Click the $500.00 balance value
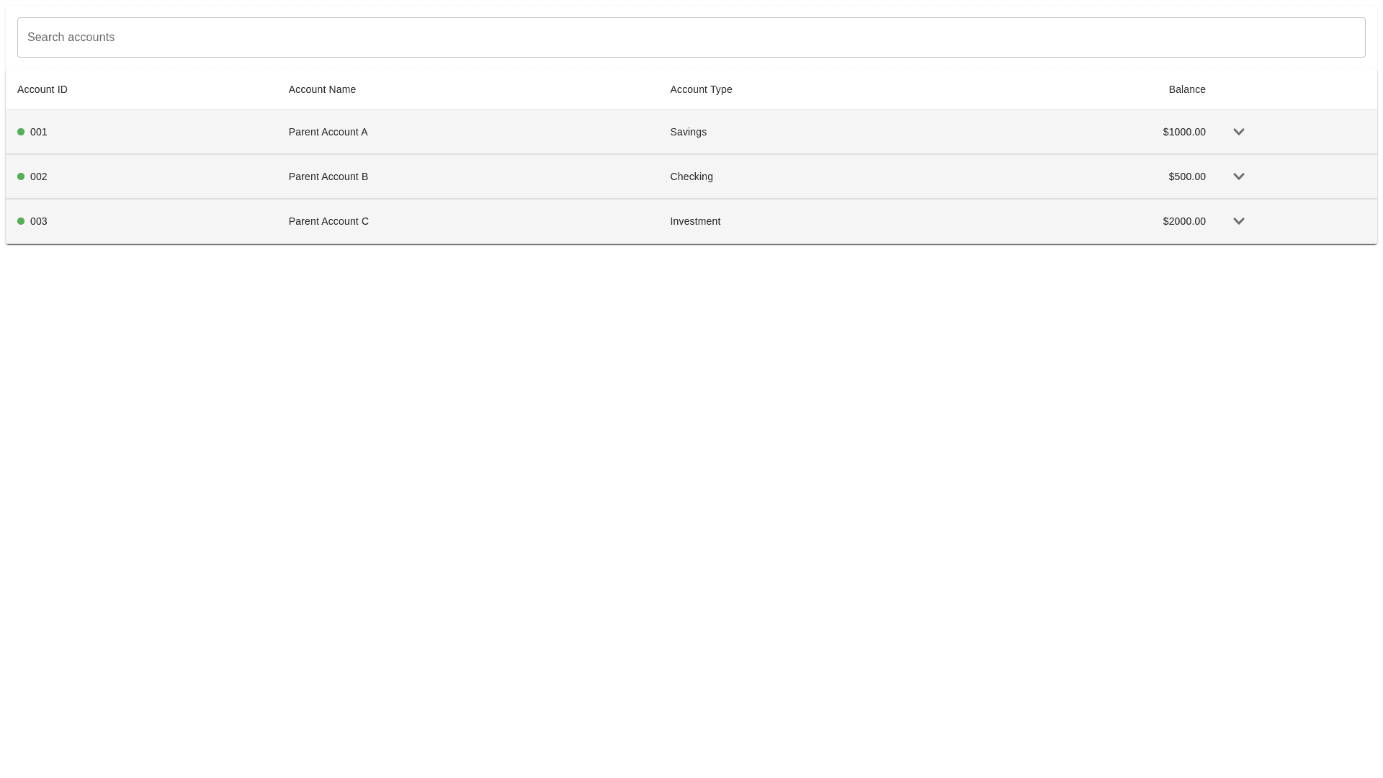The height and width of the screenshot is (778, 1383). coord(1186,176)
